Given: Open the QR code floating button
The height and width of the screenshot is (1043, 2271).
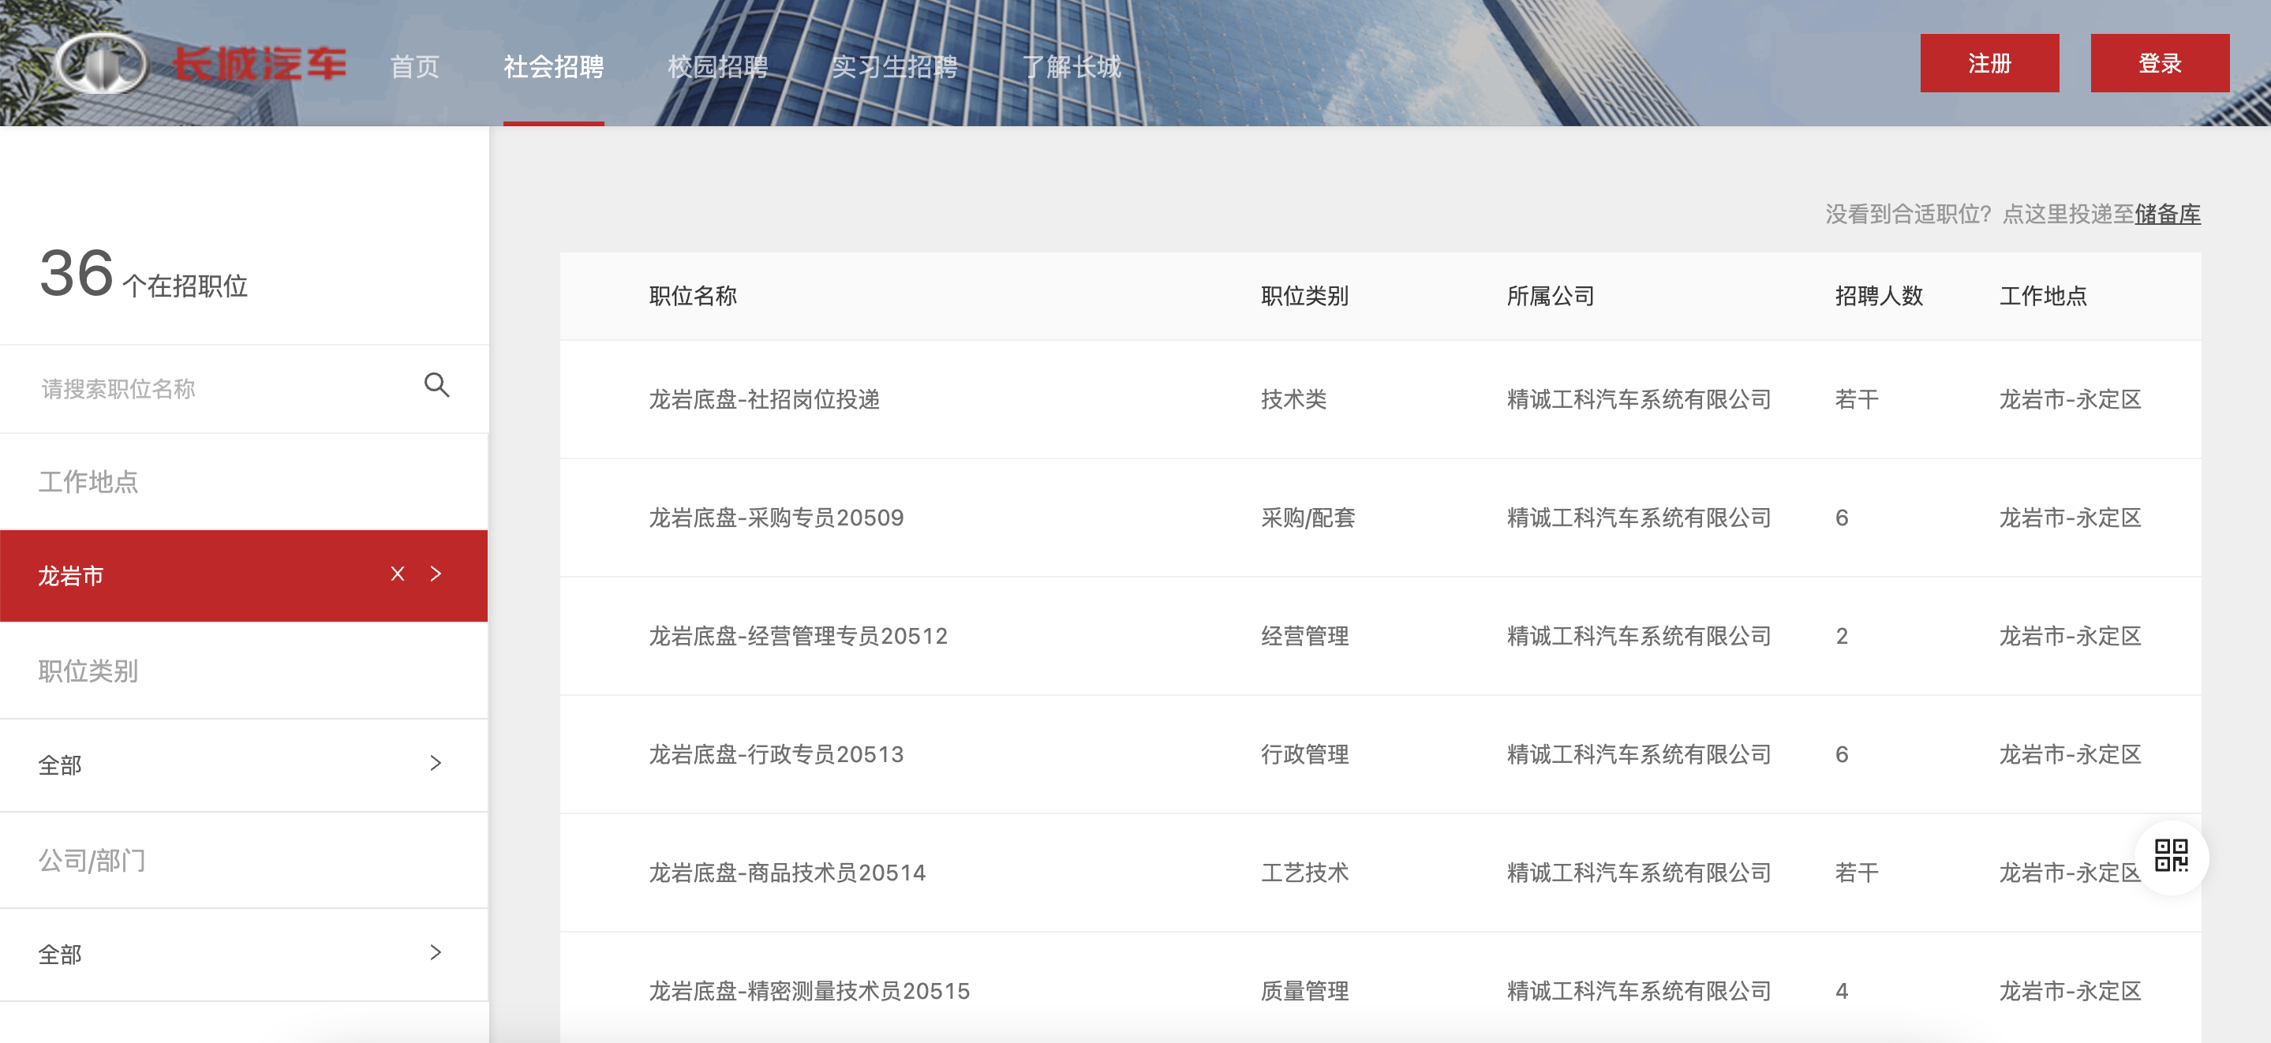Looking at the screenshot, I should point(2171,855).
